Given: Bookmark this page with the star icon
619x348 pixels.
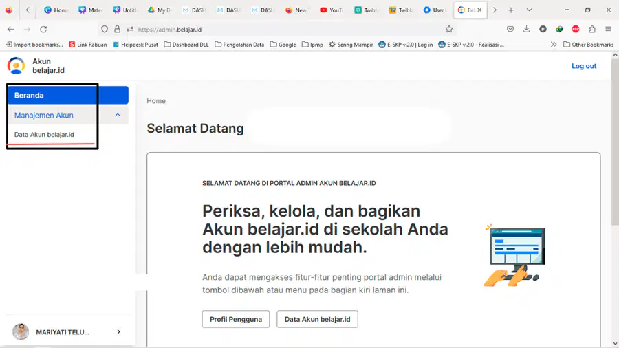Looking at the screenshot, I should (x=449, y=29).
